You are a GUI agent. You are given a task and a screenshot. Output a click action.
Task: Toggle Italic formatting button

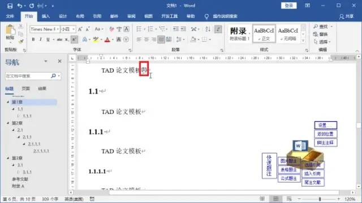click(x=40, y=39)
